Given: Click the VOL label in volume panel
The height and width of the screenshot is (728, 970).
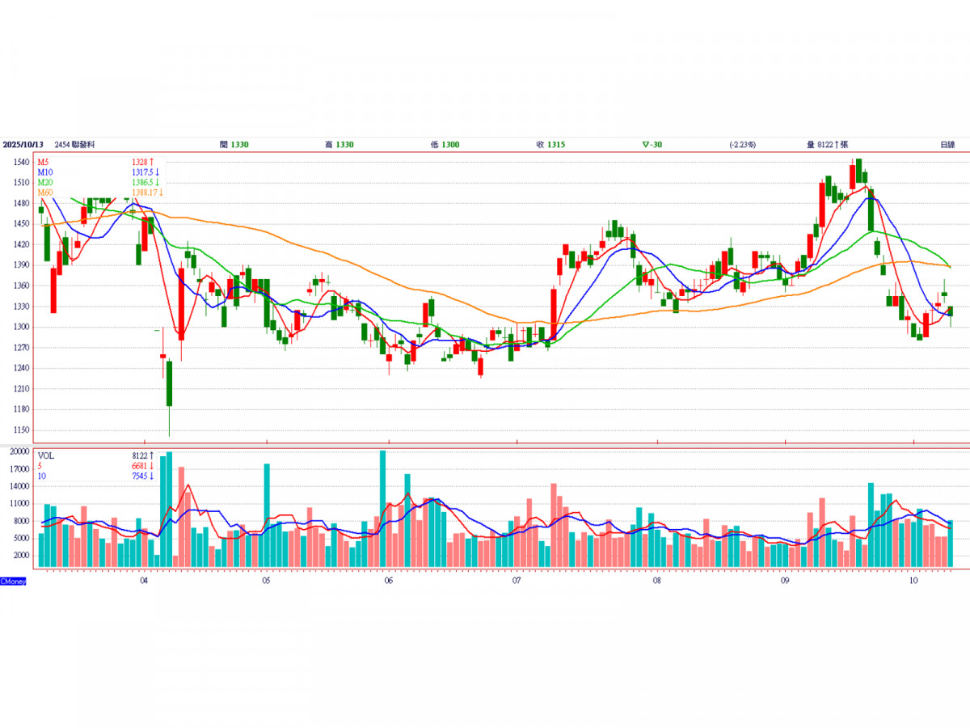Looking at the screenshot, I should [46, 456].
